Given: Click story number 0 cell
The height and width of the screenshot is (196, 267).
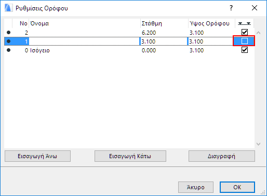Looking at the screenshot, I should coord(26,50).
